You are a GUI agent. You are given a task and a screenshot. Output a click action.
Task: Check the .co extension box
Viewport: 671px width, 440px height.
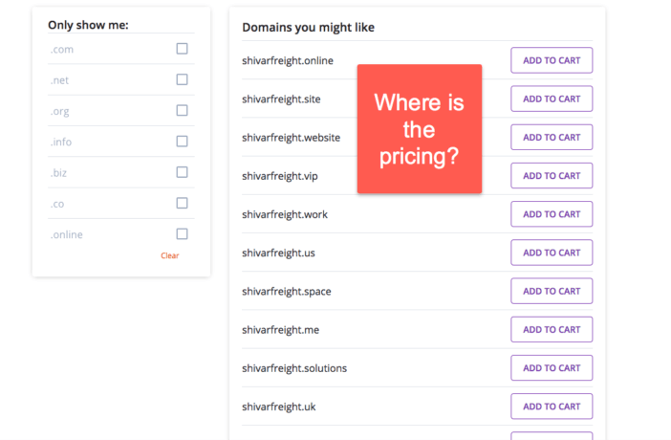coord(182,203)
